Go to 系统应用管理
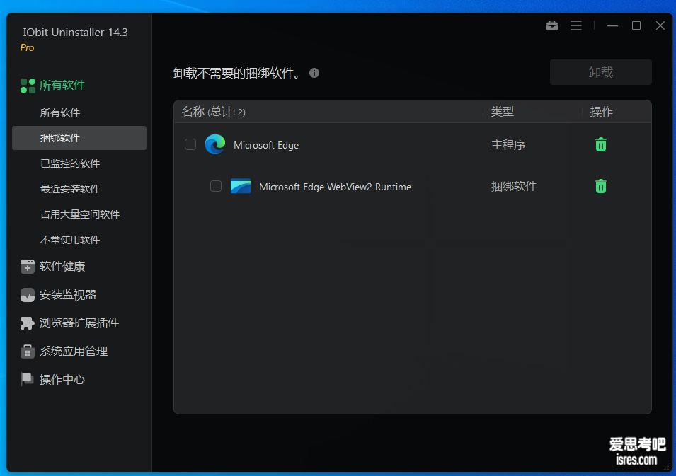 click(74, 351)
